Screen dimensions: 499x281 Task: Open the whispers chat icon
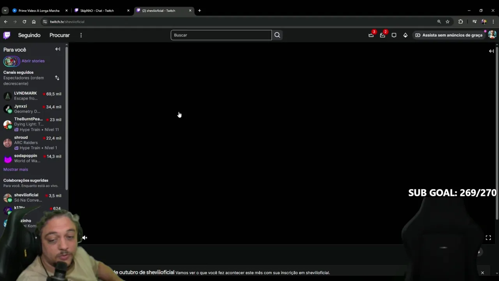pos(394,35)
